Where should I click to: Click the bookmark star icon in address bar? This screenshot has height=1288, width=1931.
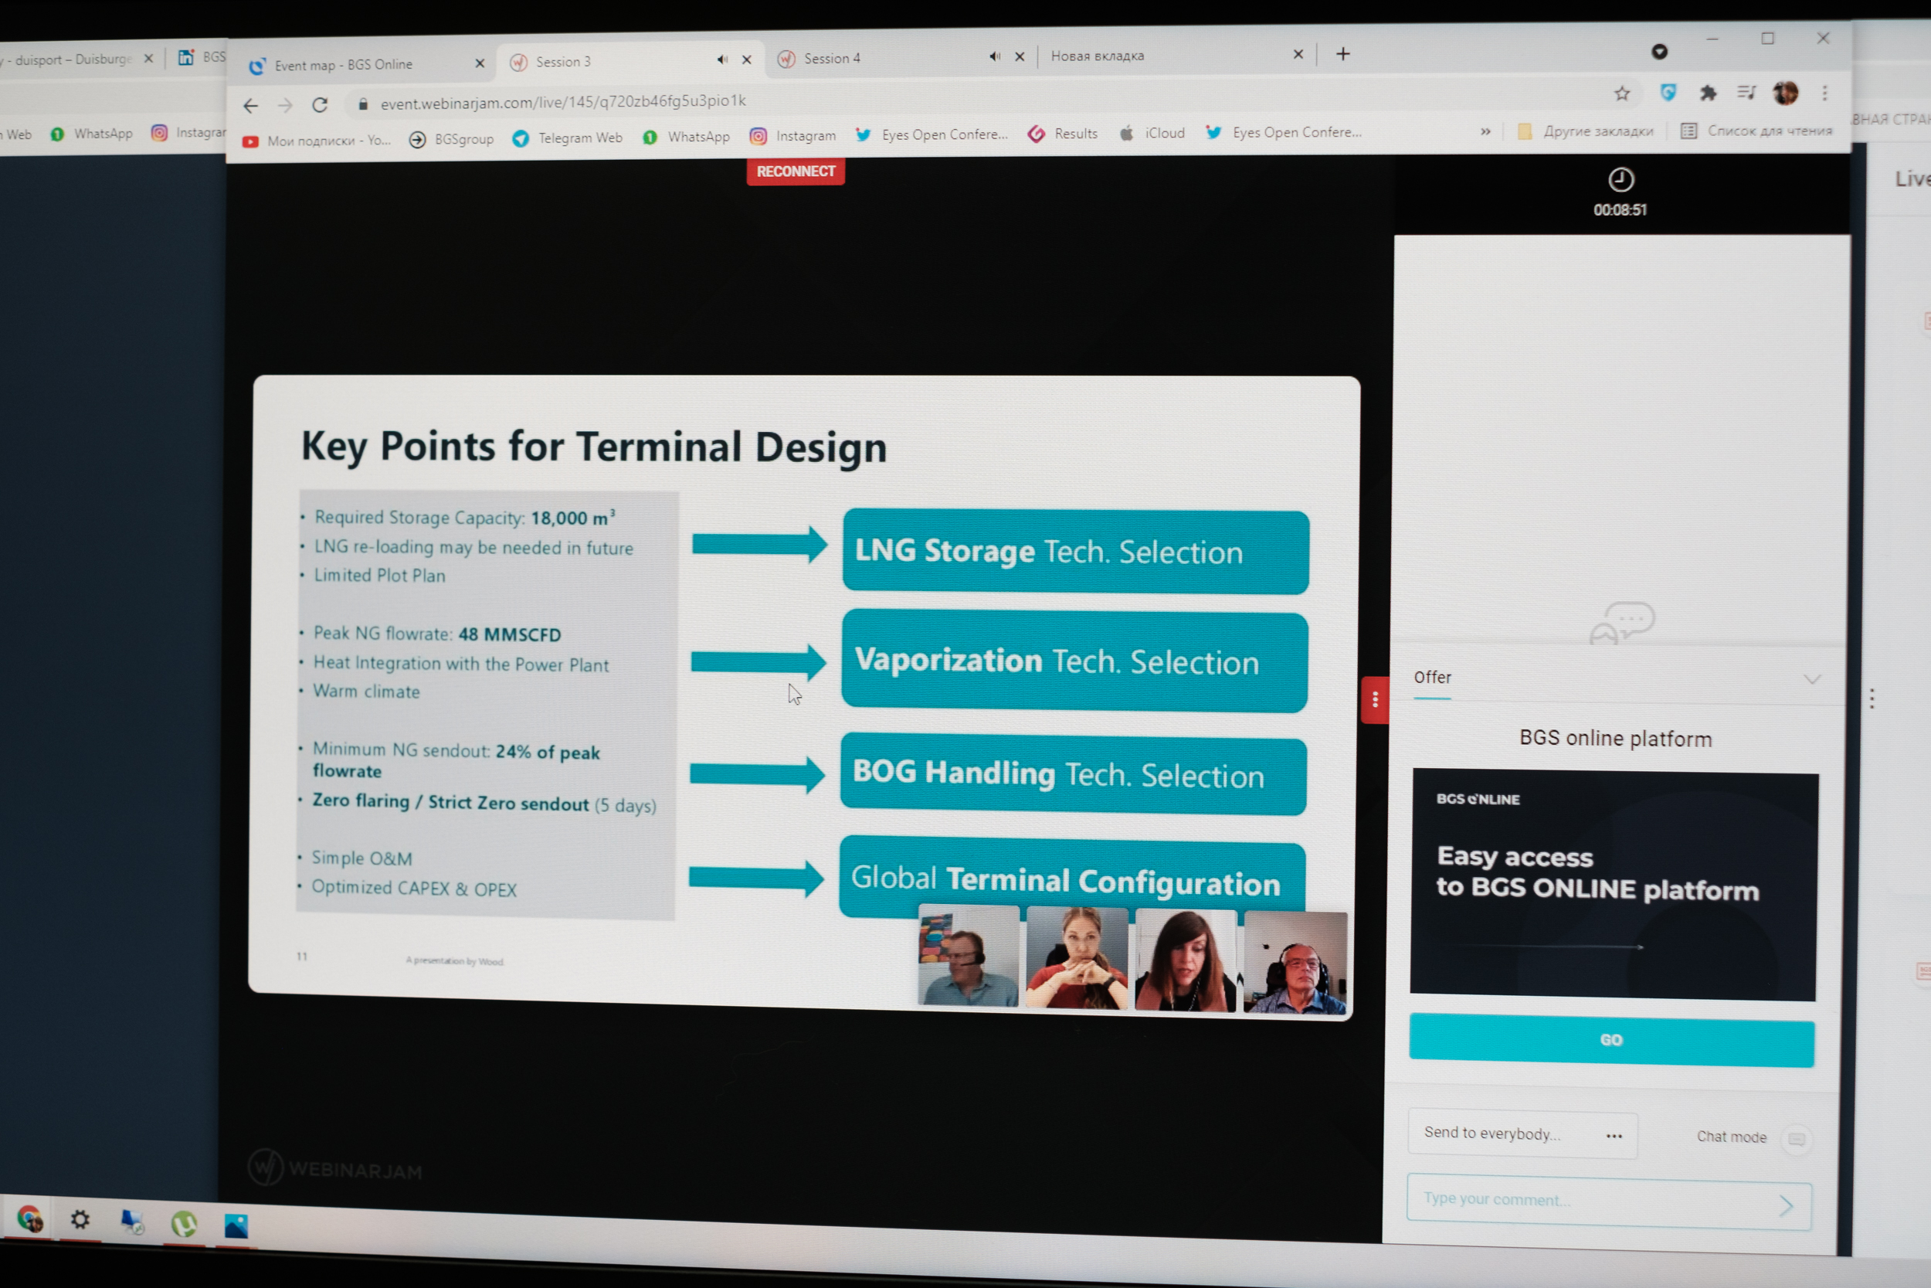click(x=1621, y=93)
